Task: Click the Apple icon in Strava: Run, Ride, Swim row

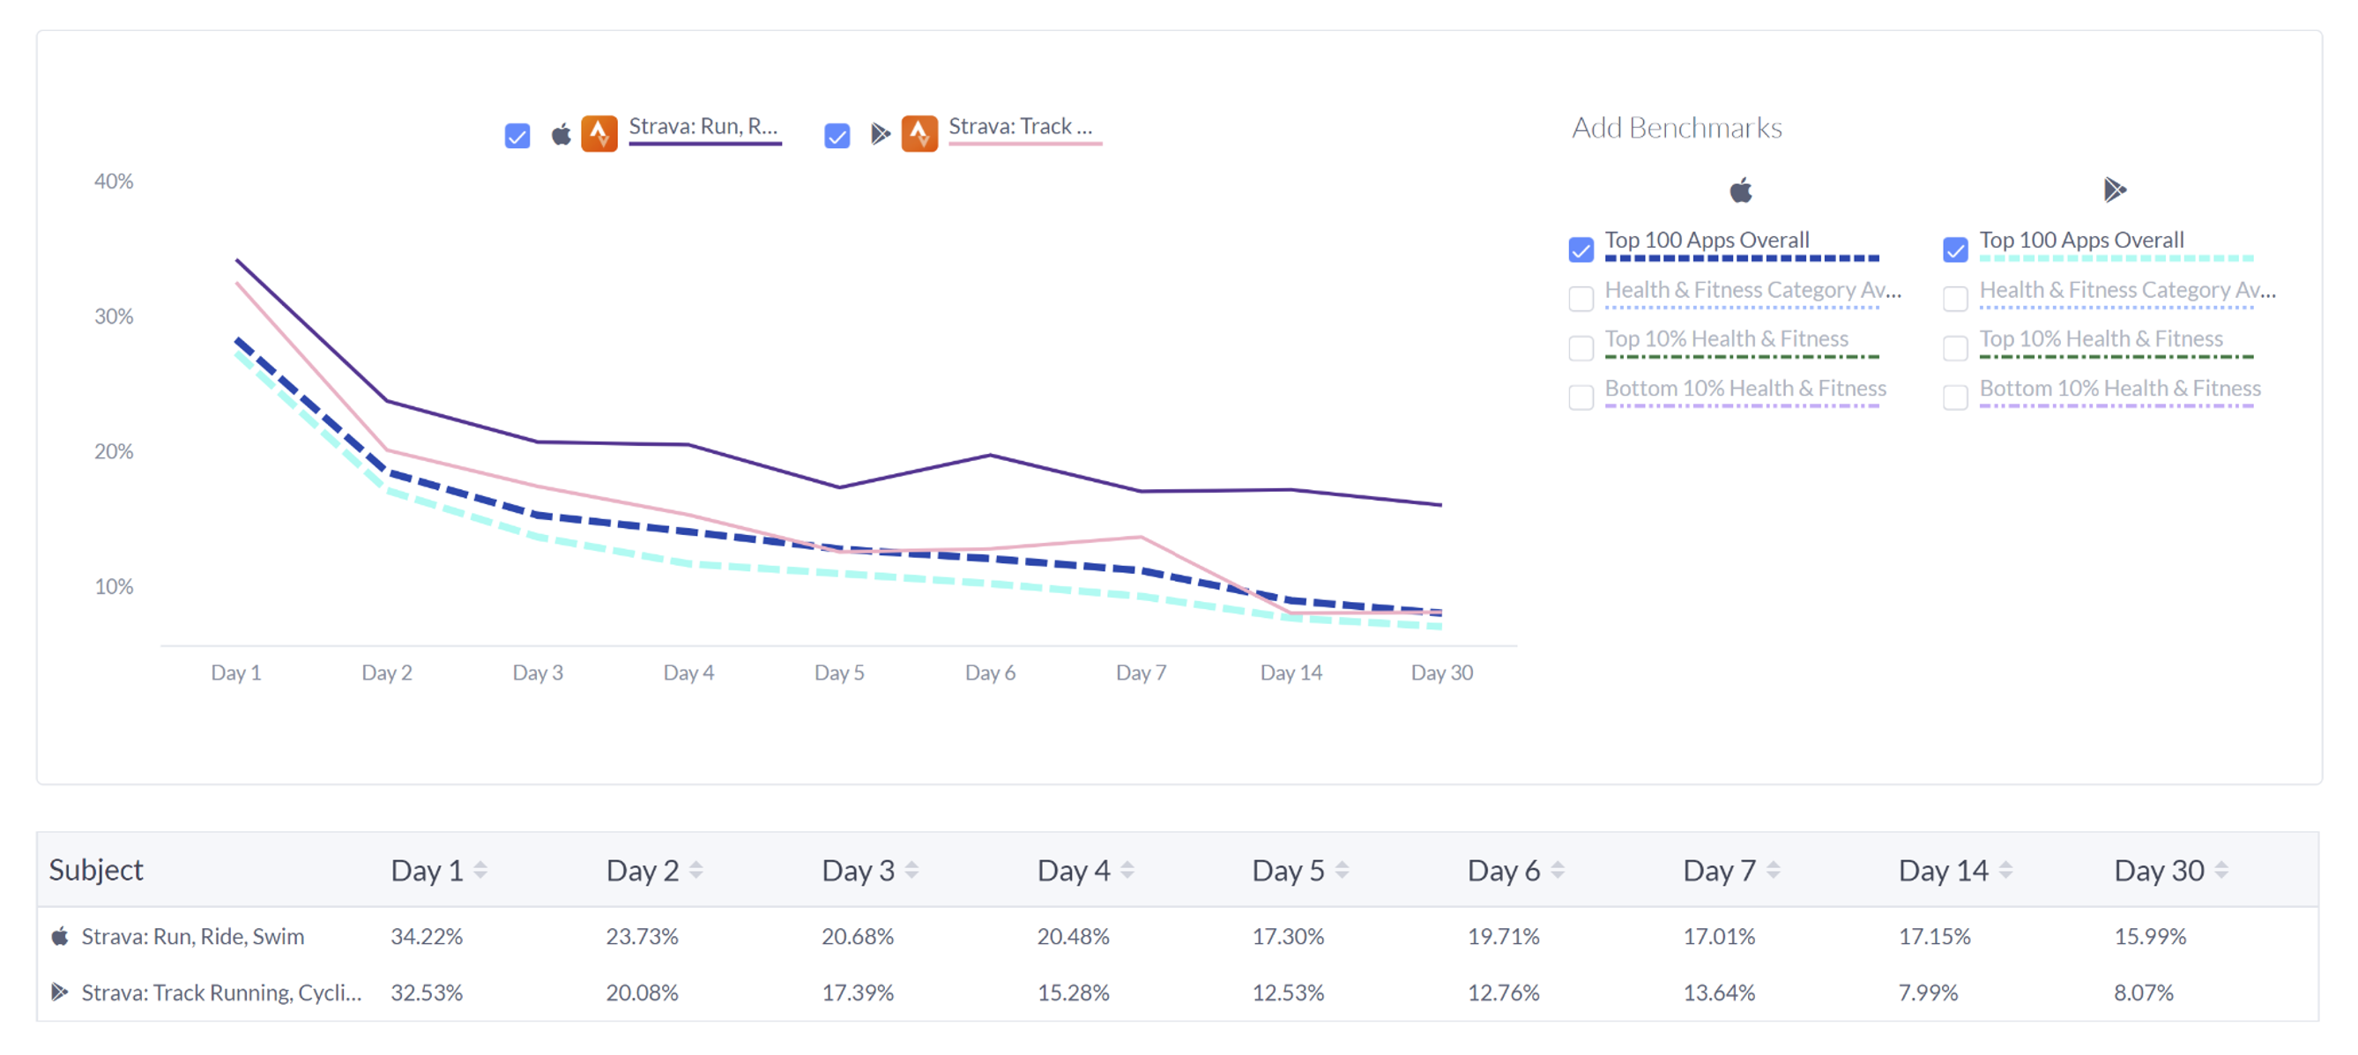Action: [x=59, y=936]
